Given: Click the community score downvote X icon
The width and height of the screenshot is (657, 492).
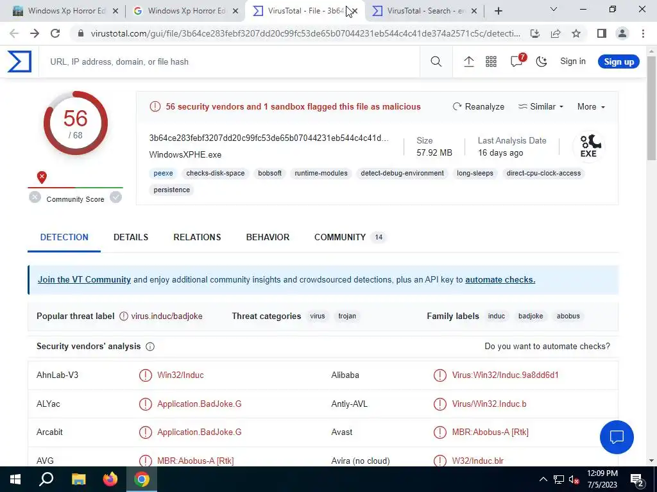Looking at the screenshot, I should 35,197.
